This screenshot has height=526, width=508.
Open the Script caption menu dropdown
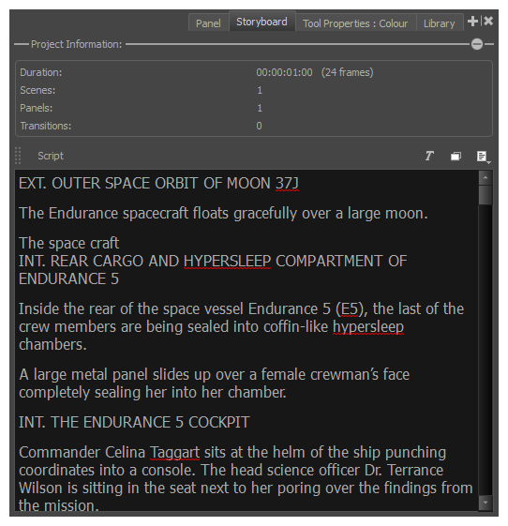(484, 157)
